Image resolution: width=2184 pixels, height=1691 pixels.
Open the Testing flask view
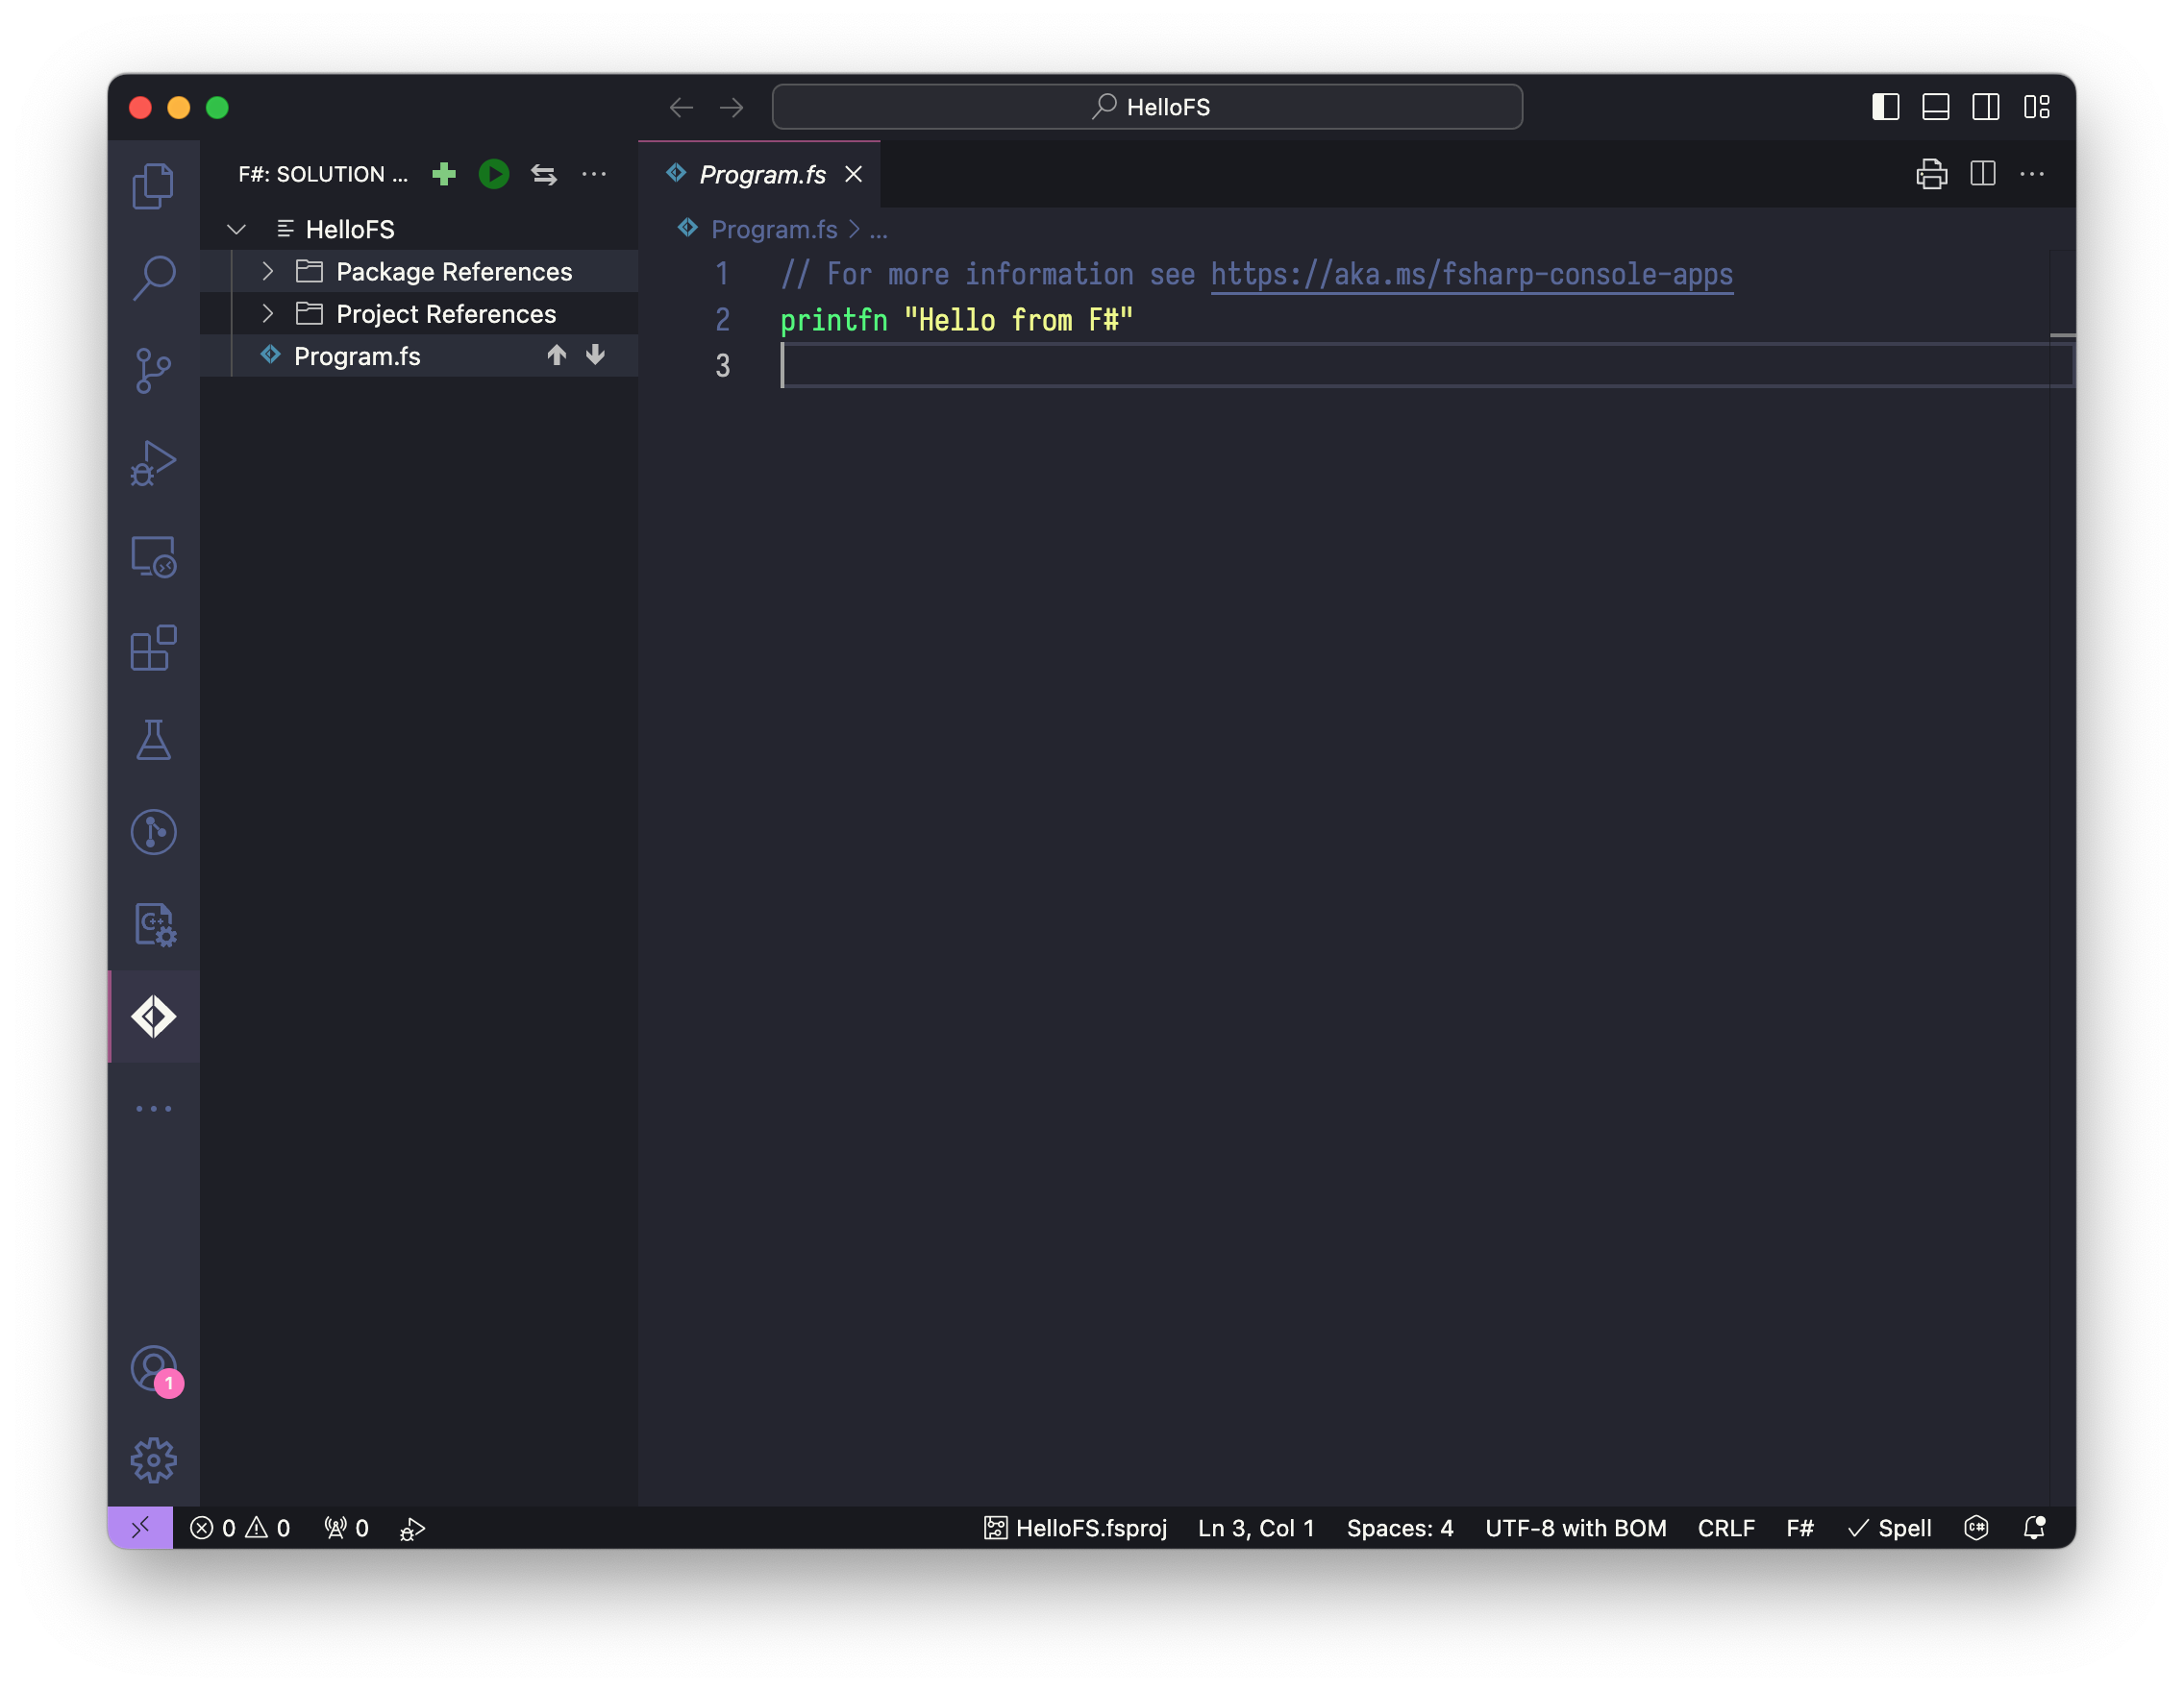click(153, 741)
